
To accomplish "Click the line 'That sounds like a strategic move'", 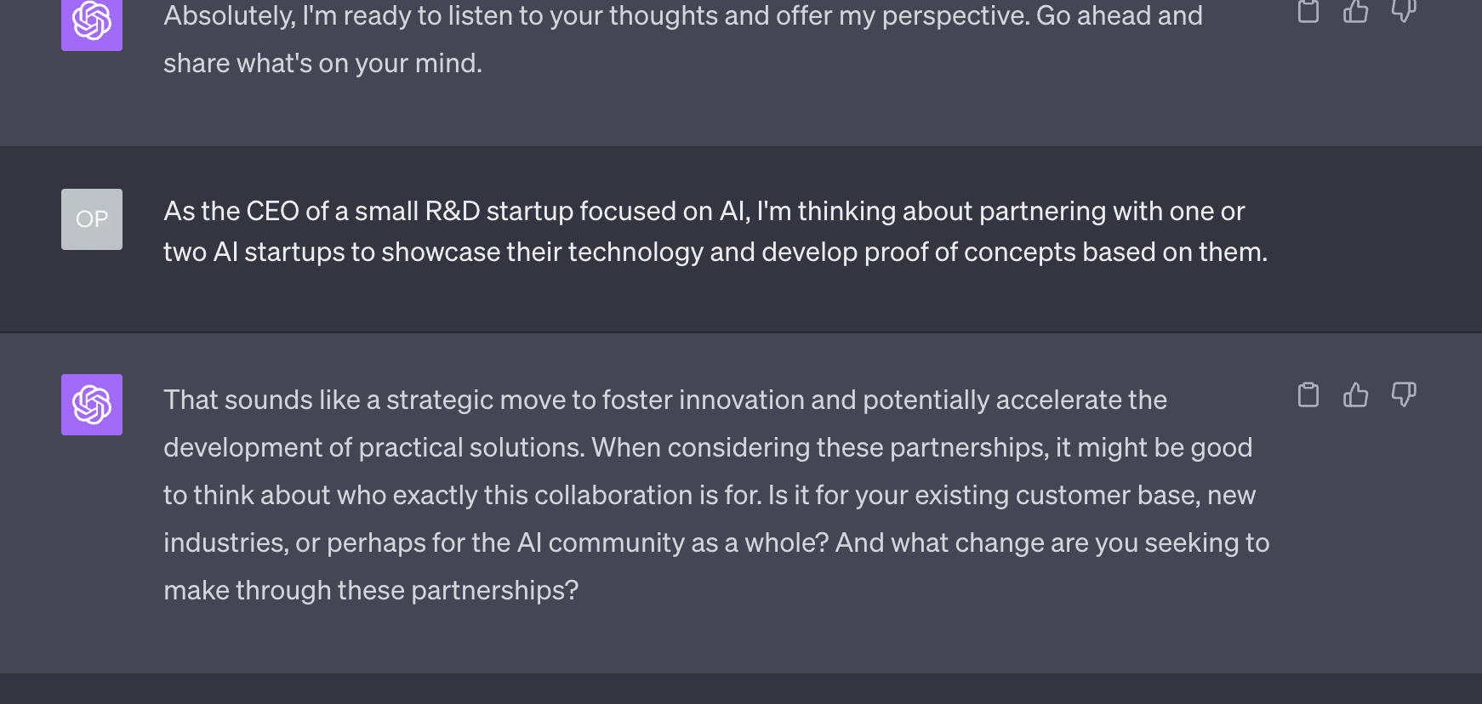I will pos(665,400).
